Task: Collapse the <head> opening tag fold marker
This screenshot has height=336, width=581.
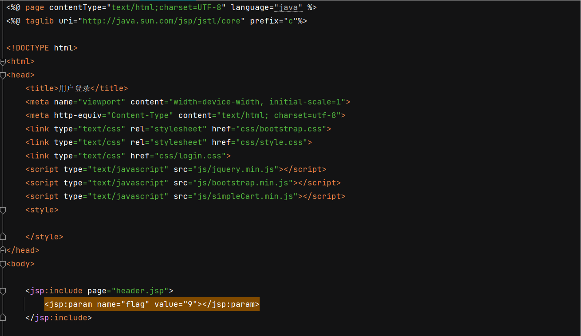Action: [3, 75]
